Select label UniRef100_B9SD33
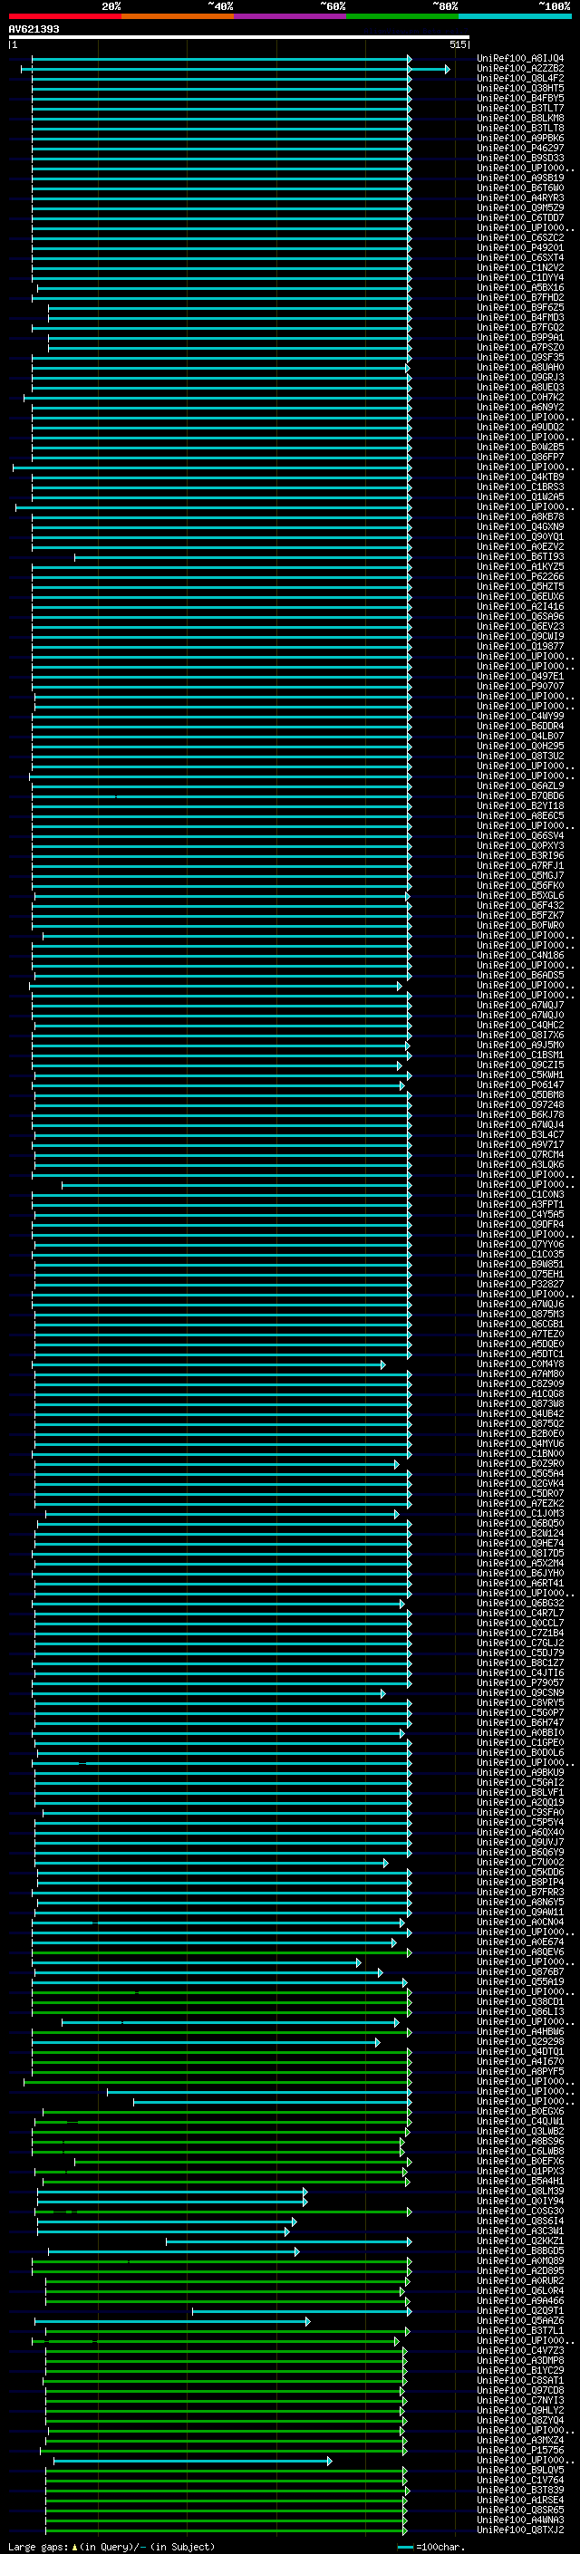This screenshot has width=580, height=2554. click(520, 158)
